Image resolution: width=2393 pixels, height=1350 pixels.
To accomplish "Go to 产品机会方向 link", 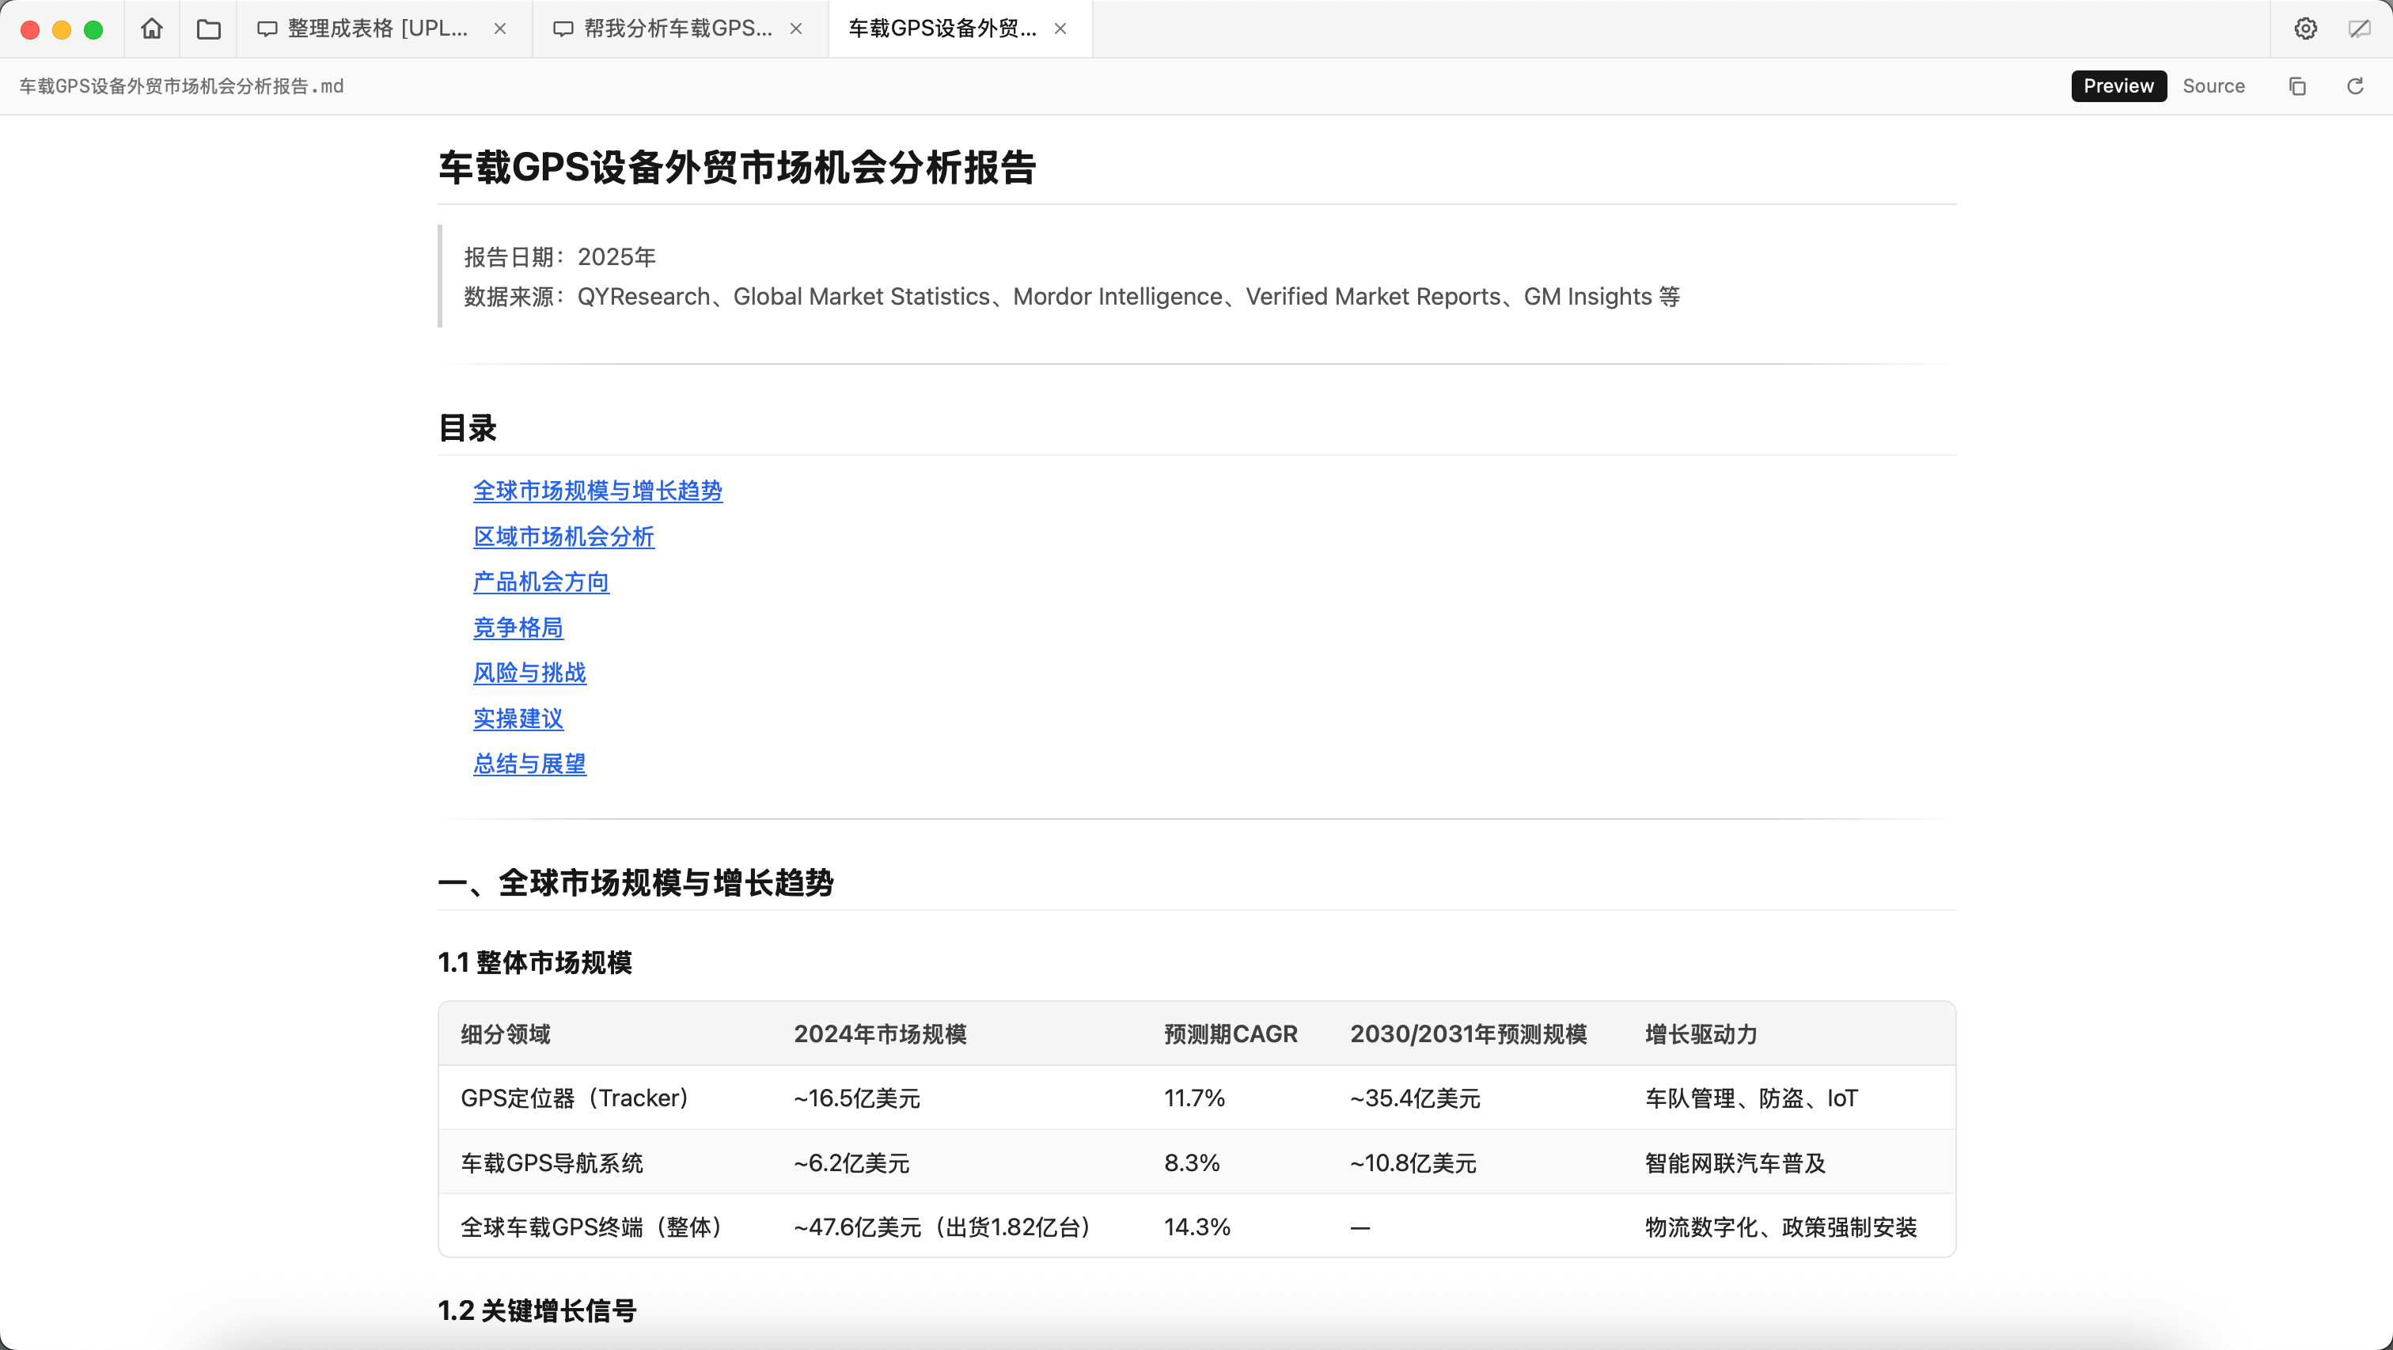I will 540,582.
